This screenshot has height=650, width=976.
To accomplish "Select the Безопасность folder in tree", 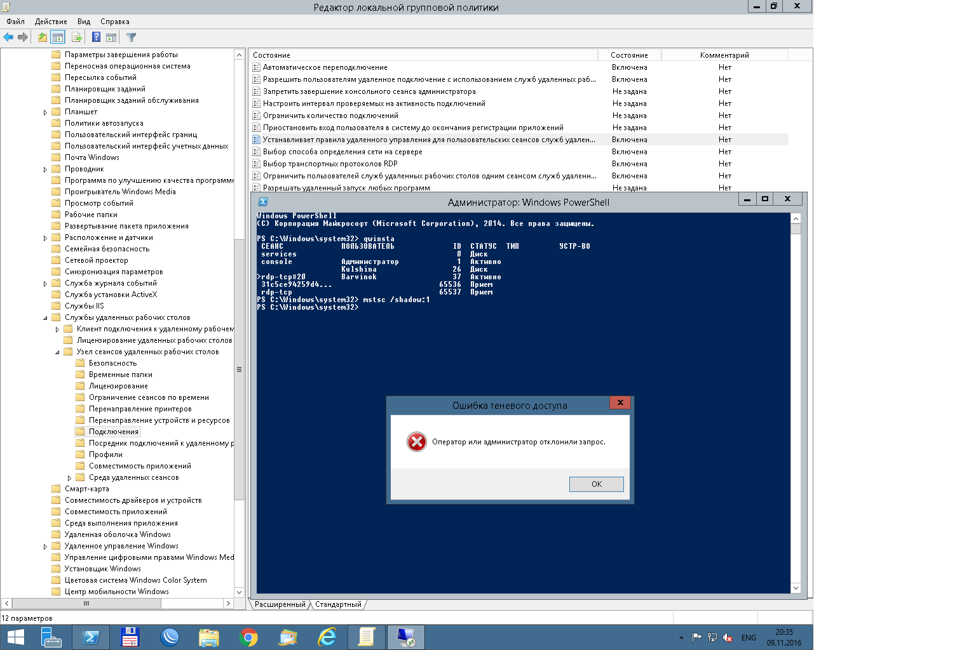I will (112, 363).
